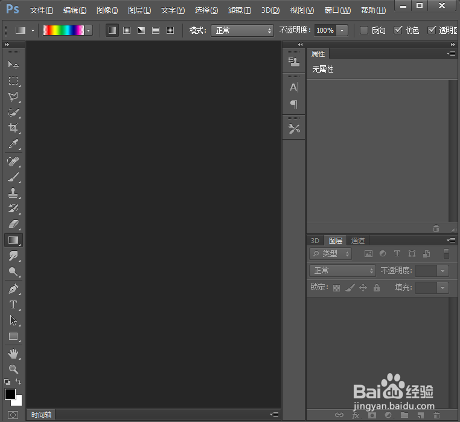Select the Eyedropper tool
Viewport: 460px width, 422px height.
click(x=13, y=144)
